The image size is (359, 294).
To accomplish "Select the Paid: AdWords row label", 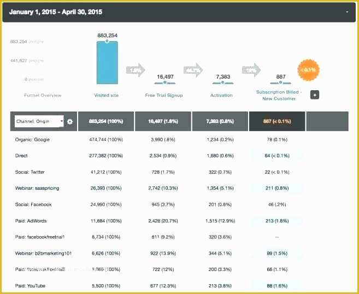I will point(31,221).
